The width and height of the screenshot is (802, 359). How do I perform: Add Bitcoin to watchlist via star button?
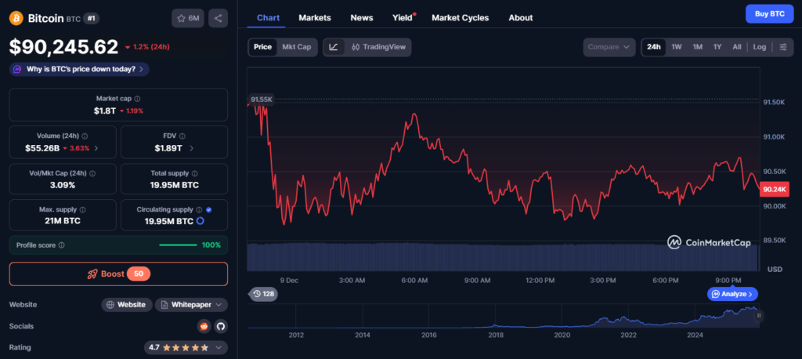click(188, 18)
